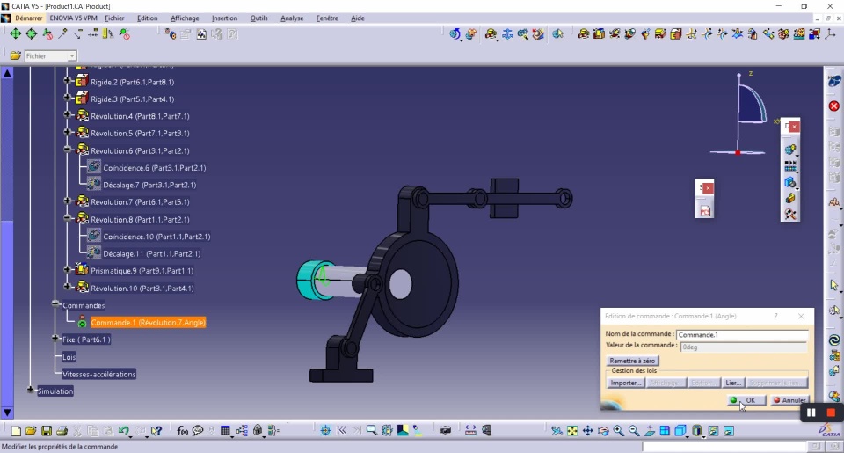Click the green swirl Update icon on right toolbar
This screenshot has height=453, width=844.
pyautogui.click(x=833, y=340)
